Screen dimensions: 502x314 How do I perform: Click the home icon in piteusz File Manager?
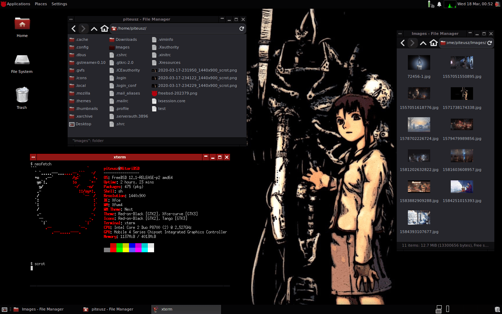pyautogui.click(x=104, y=29)
